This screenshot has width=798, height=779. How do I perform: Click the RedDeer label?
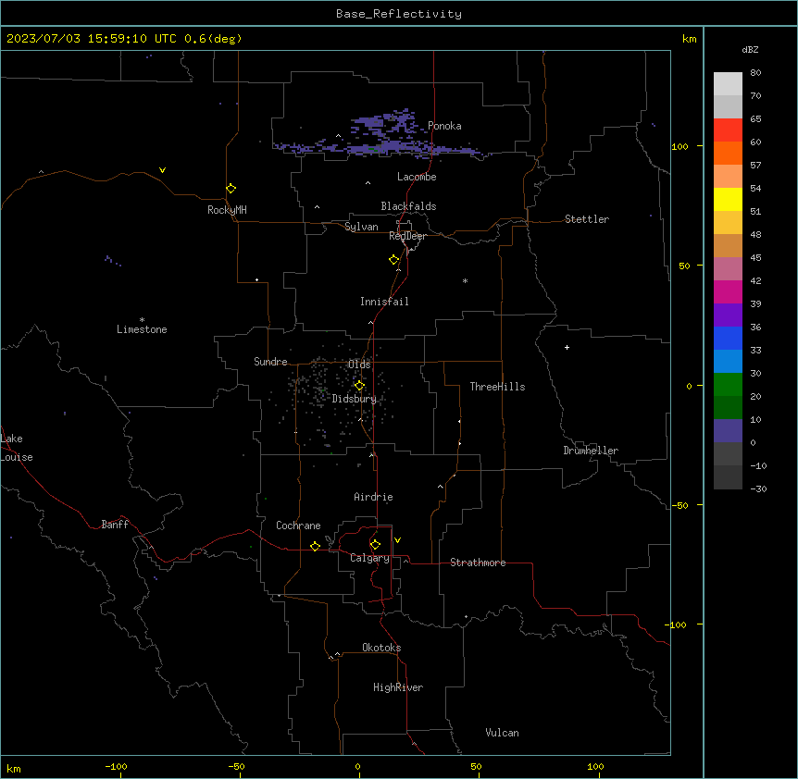point(407,236)
